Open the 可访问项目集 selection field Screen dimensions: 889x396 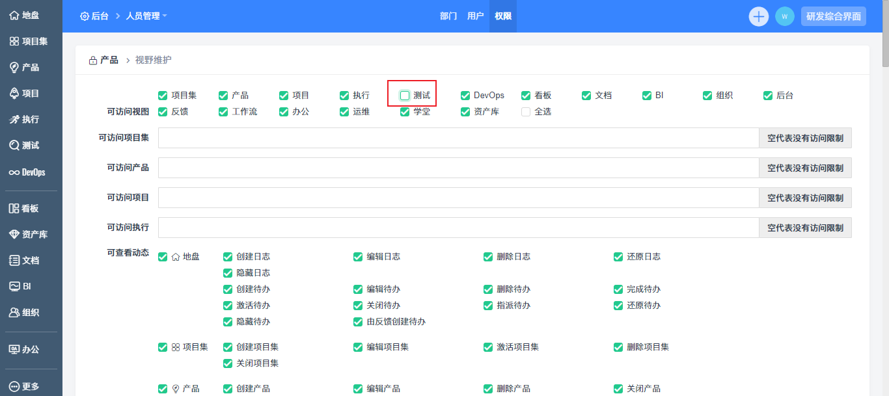coord(458,138)
